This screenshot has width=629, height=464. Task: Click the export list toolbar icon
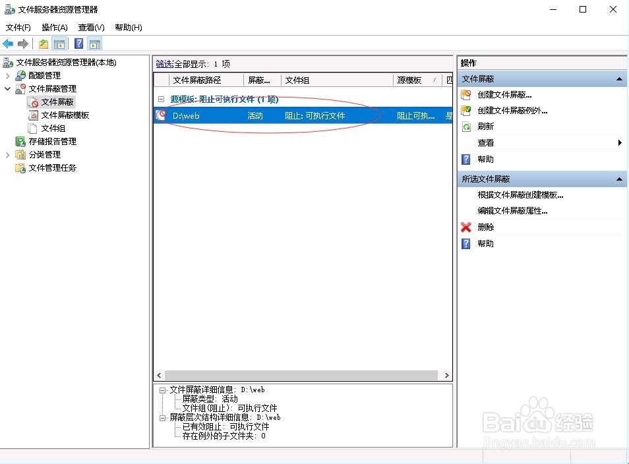tap(42, 43)
